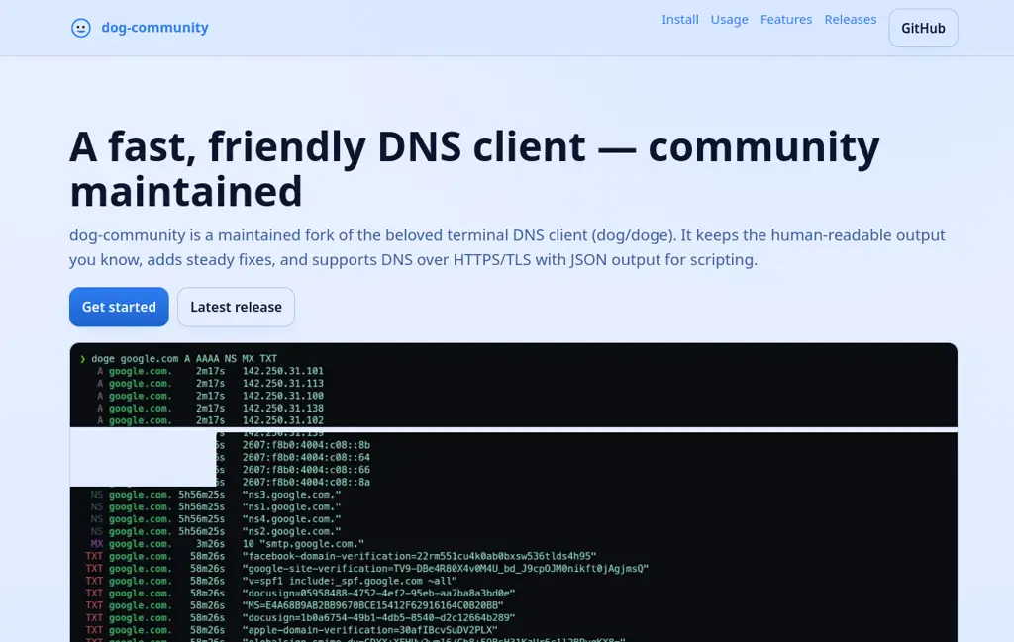Click the dog-community description paragraph

(x=507, y=247)
